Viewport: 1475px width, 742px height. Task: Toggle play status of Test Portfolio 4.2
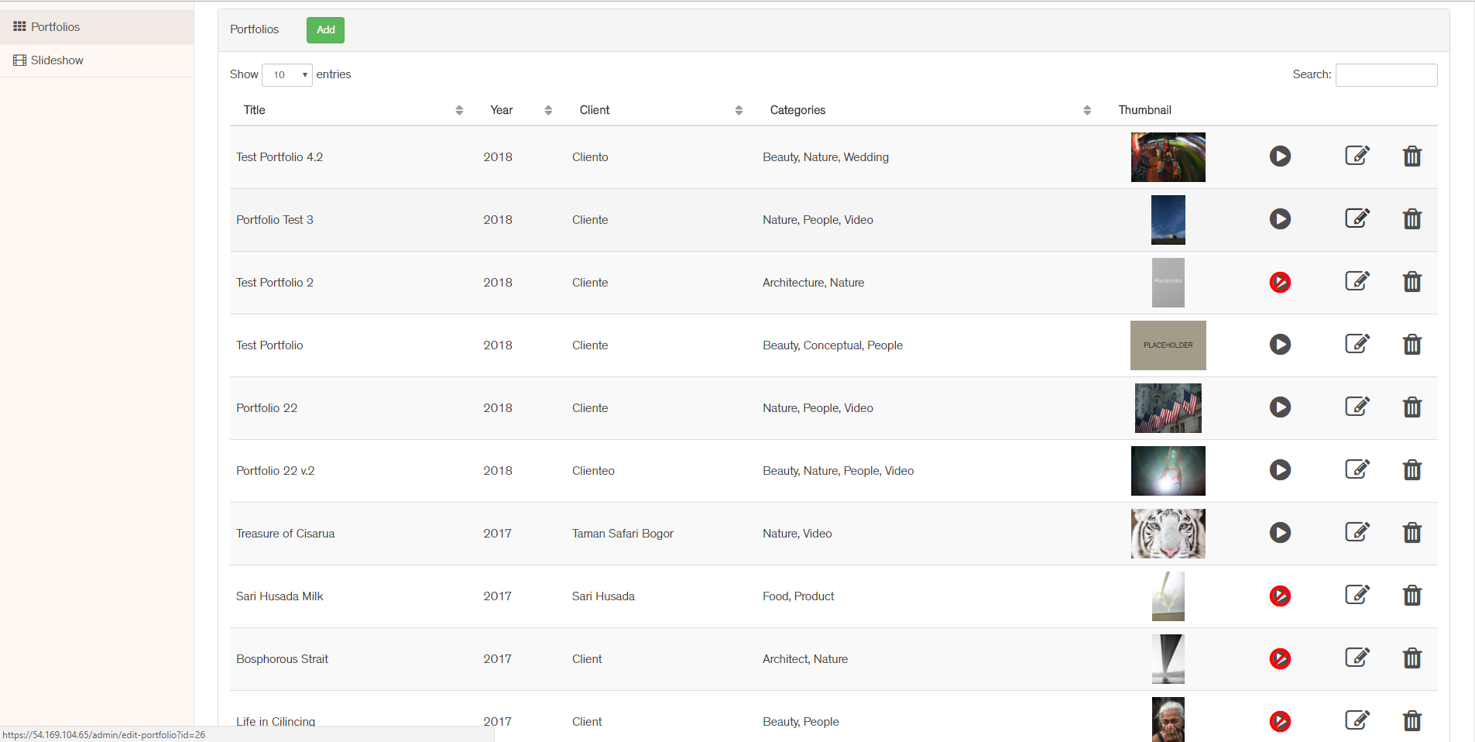pos(1280,156)
